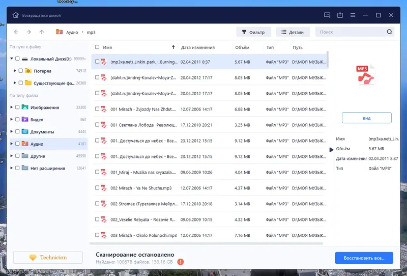Click the Аудио category icon in sidebar

click(x=25, y=144)
